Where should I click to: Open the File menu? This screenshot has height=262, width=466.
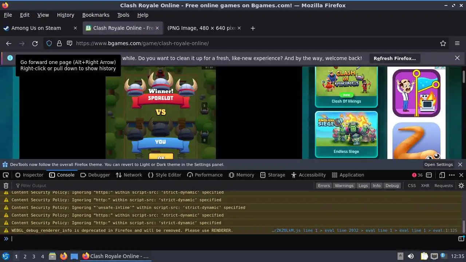pos(8,15)
